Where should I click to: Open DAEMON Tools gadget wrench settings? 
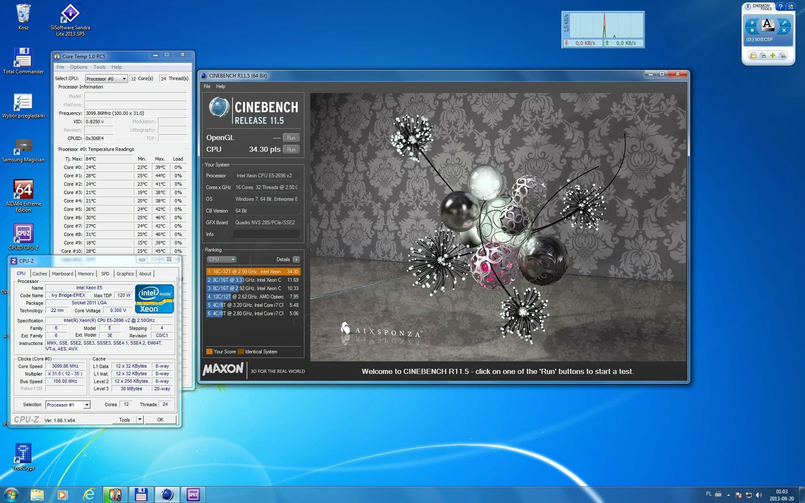[784, 23]
